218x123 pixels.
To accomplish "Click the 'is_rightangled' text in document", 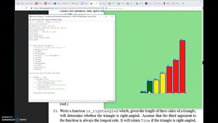I will 102,111.
